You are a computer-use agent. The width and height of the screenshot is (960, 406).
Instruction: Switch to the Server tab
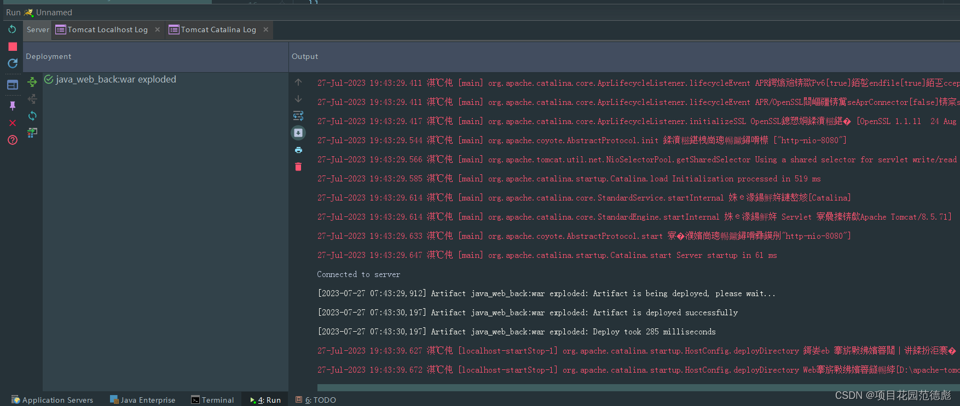(x=38, y=30)
